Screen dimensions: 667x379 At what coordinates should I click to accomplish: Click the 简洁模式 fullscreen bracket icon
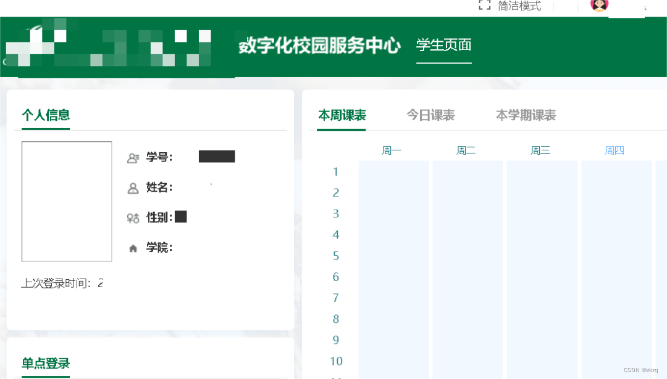(485, 6)
